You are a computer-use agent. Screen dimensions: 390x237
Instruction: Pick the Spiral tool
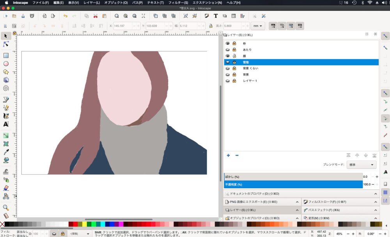pyautogui.click(x=6, y=88)
